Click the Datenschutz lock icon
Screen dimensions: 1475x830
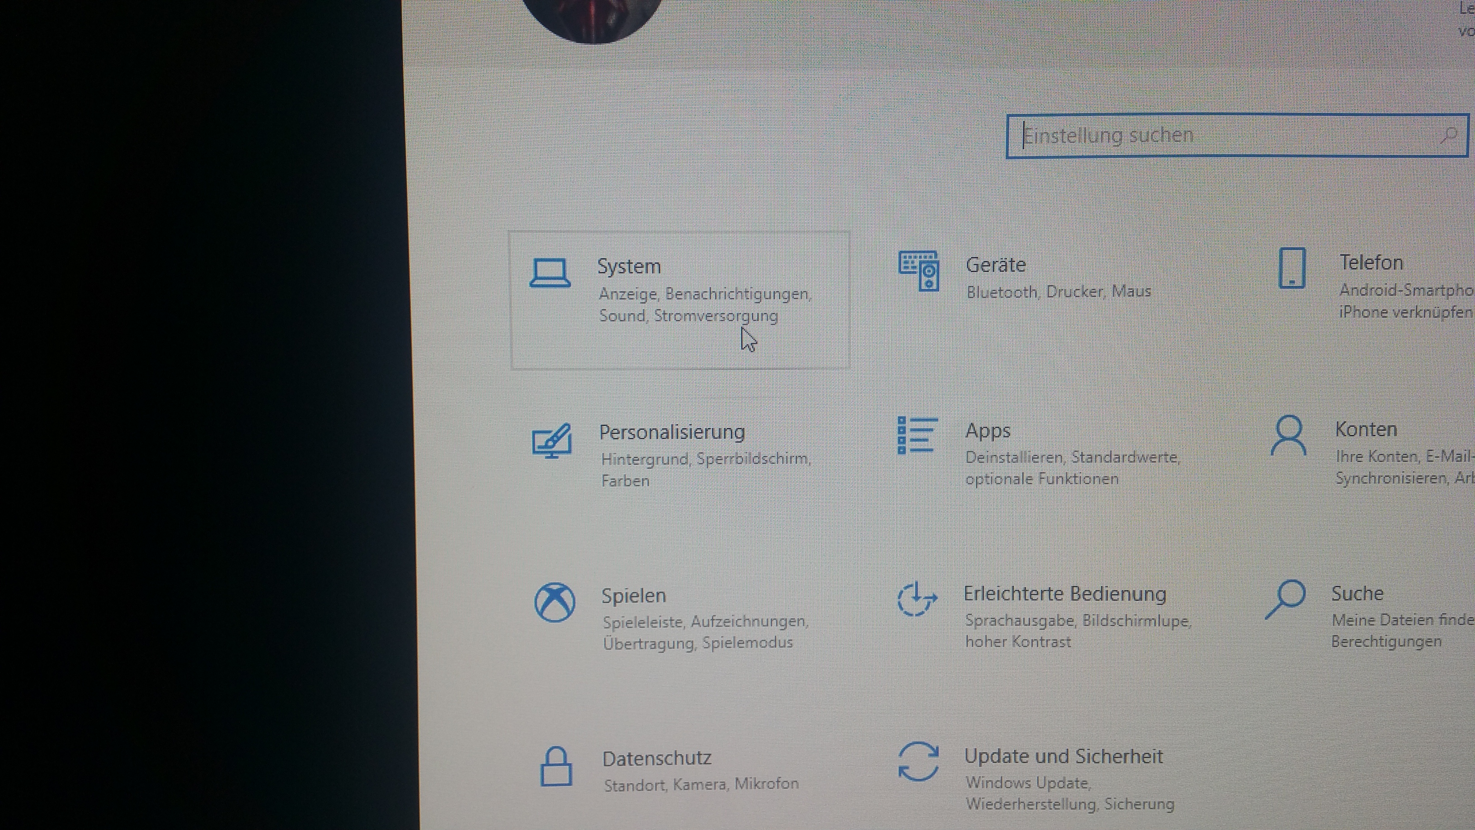click(556, 766)
